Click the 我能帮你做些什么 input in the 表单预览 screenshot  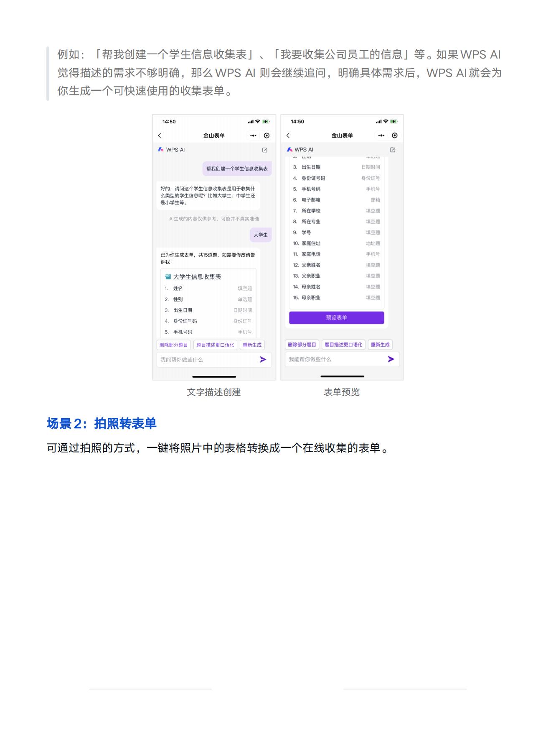tap(342, 359)
